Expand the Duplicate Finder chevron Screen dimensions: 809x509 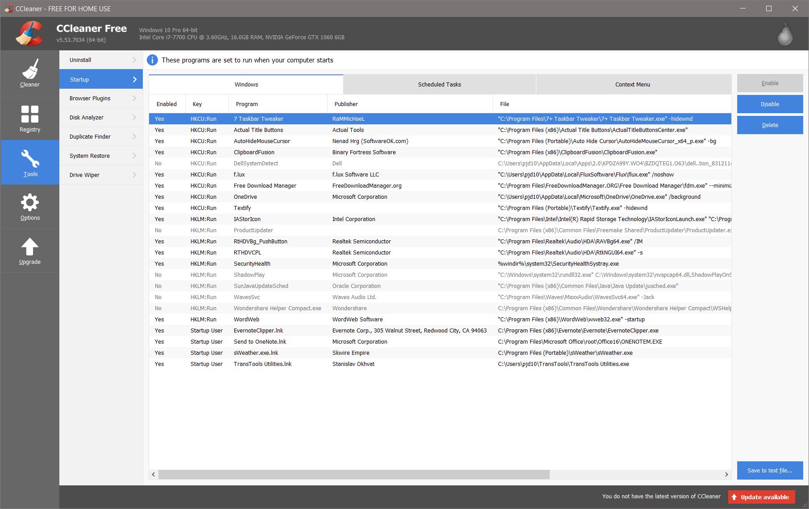click(x=134, y=136)
